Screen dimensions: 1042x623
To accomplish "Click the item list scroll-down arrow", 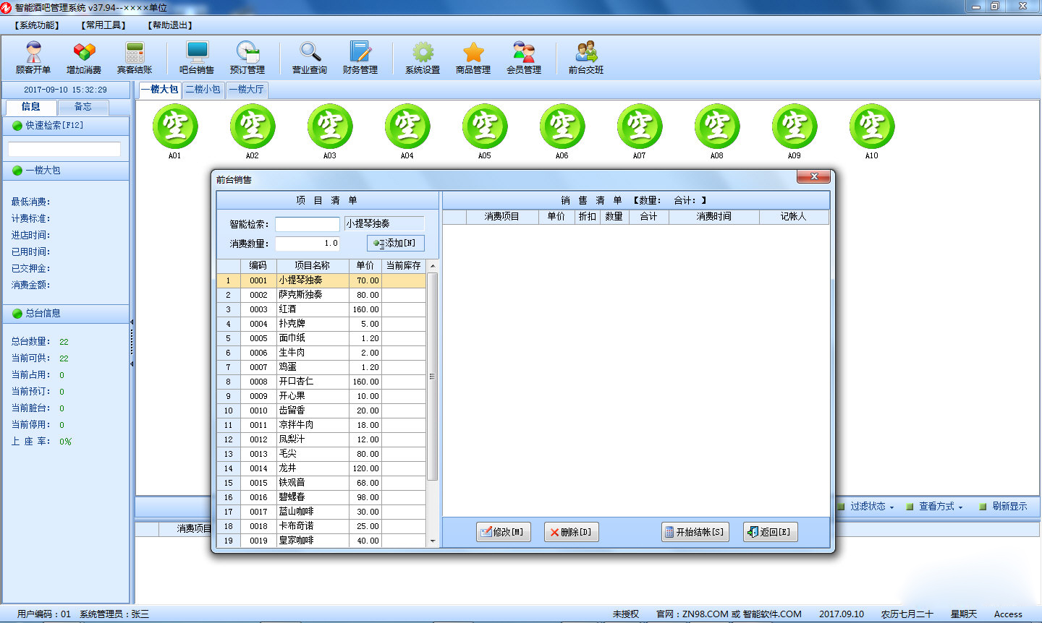I will click(433, 541).
